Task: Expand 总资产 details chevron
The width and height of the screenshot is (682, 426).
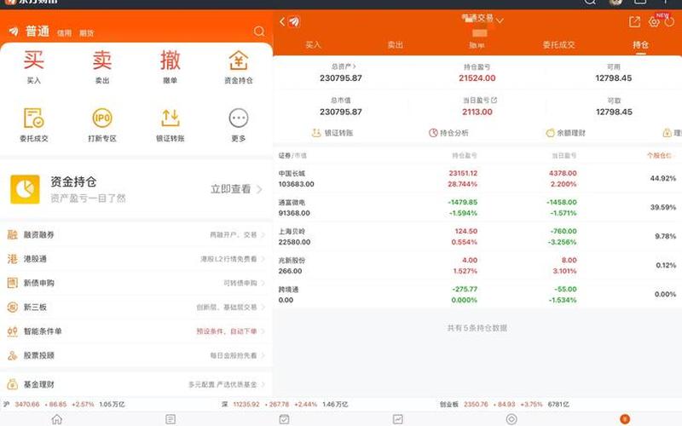Action: click(x=354, y=66)
